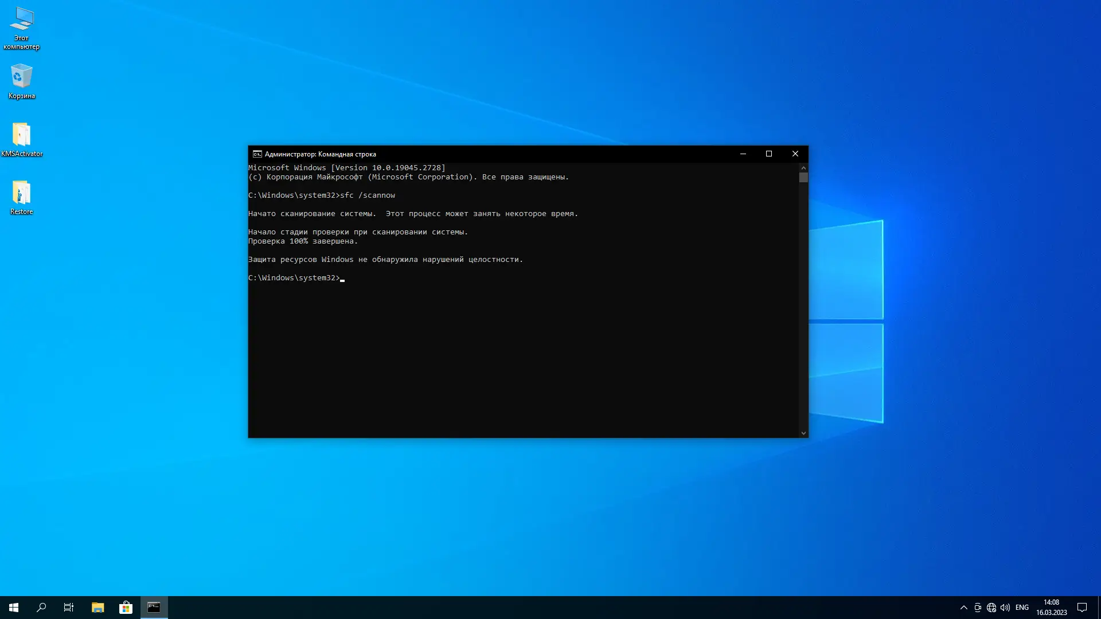Select the KMSActivator folder icon
The width and height of the screenshot is (1101, 619).
click(x=21, y=135)
